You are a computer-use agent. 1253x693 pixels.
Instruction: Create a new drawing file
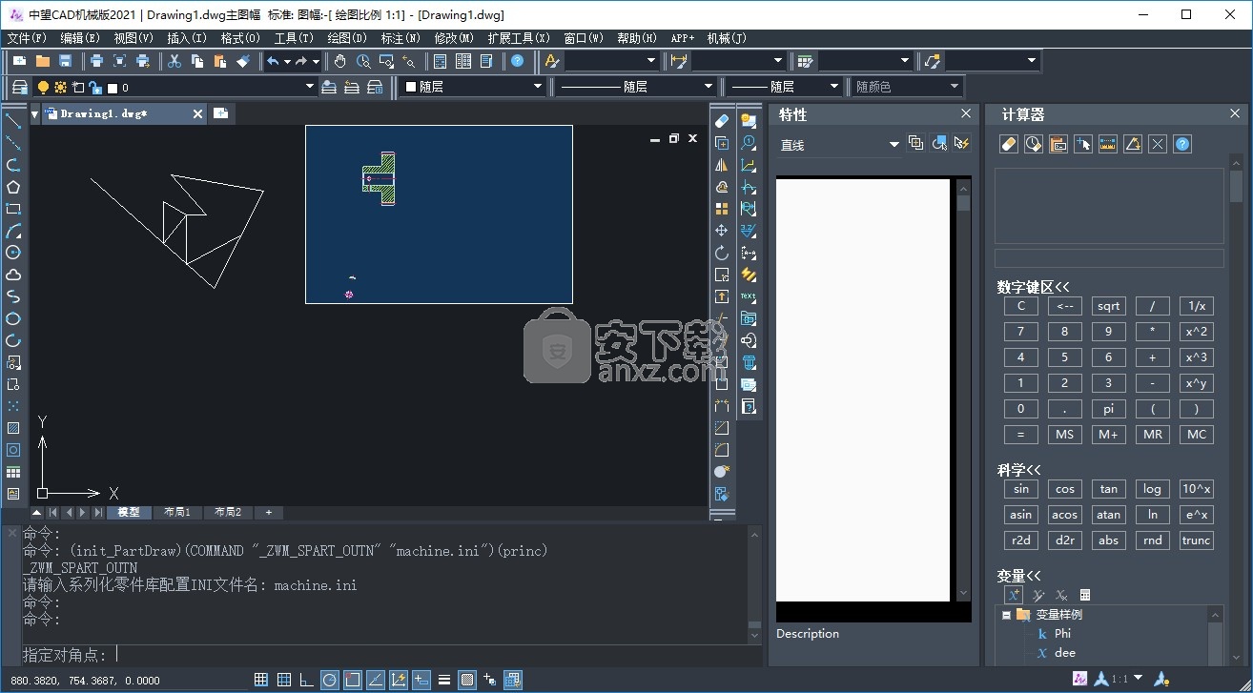click(x=19, y=61)
